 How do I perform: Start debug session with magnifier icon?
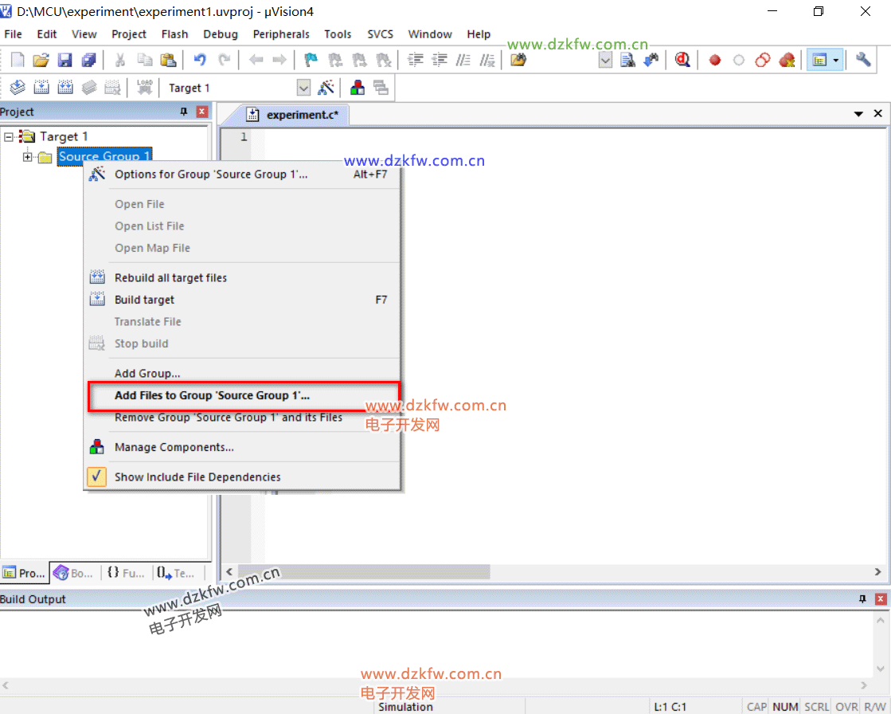[x=682, y=60]
